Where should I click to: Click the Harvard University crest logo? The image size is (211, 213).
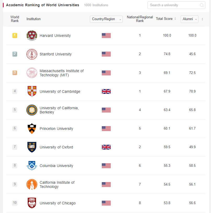coord(32,36)
